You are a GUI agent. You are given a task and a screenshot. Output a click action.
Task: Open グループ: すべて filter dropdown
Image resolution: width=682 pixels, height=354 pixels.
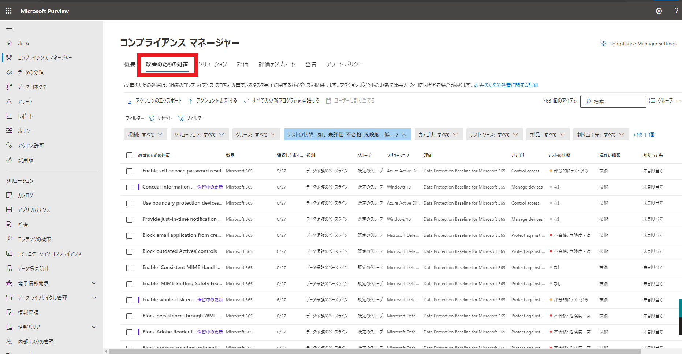pyautogui.click(x=256, y=134)
